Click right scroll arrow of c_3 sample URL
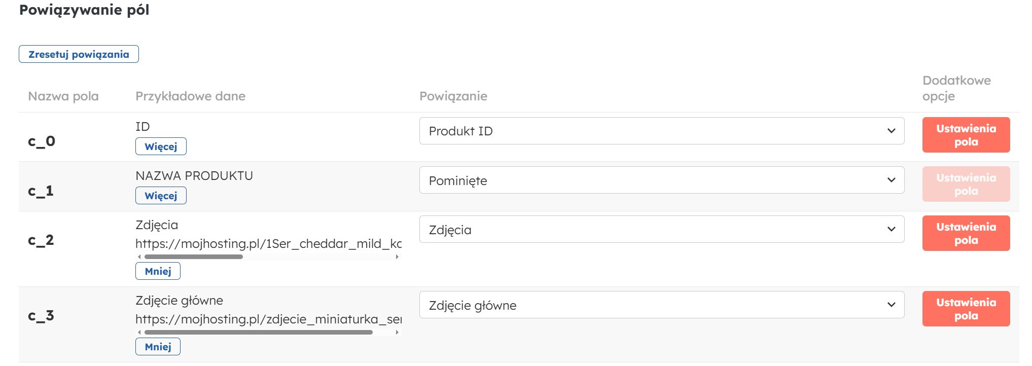The width and height of the screenshot is (1032, 366). tap(397, 333)
